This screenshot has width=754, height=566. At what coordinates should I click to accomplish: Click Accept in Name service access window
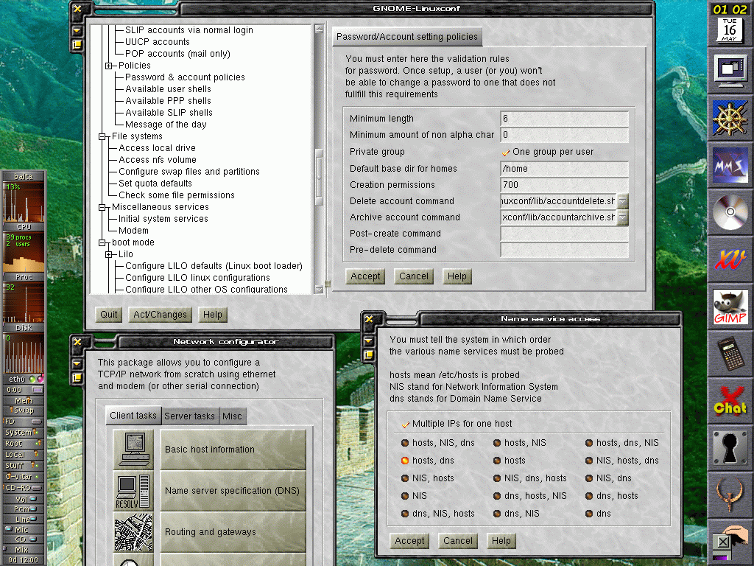(x=409, y=541)
